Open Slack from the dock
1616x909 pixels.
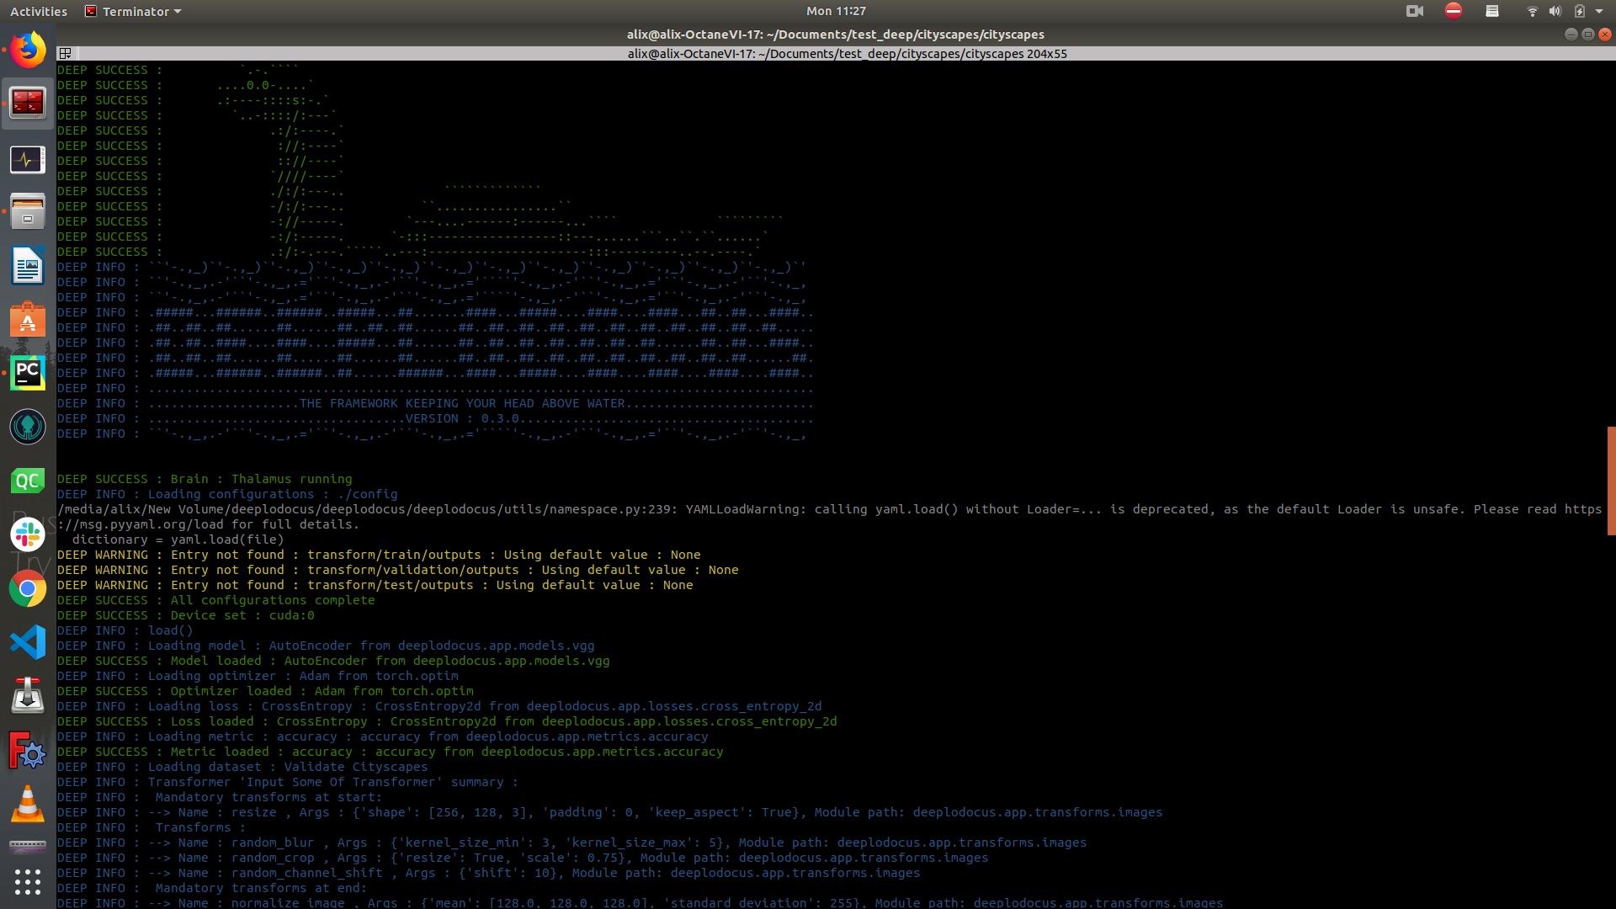[28, 534]
